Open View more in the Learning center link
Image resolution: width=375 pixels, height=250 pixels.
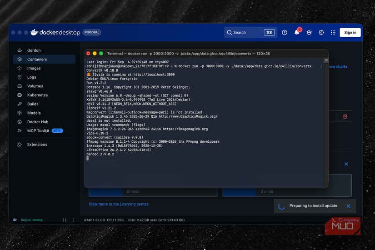point(118,204)
